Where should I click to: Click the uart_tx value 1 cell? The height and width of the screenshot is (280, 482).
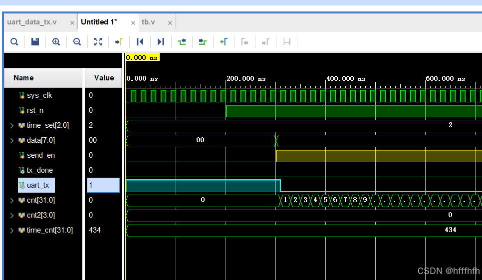coord(103,185)
